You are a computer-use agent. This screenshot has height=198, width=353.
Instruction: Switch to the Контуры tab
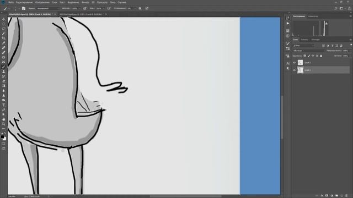coord(315,40)
